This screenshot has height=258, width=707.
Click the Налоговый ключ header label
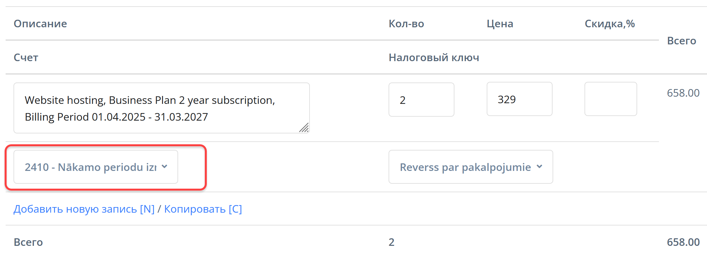(434, 58)
